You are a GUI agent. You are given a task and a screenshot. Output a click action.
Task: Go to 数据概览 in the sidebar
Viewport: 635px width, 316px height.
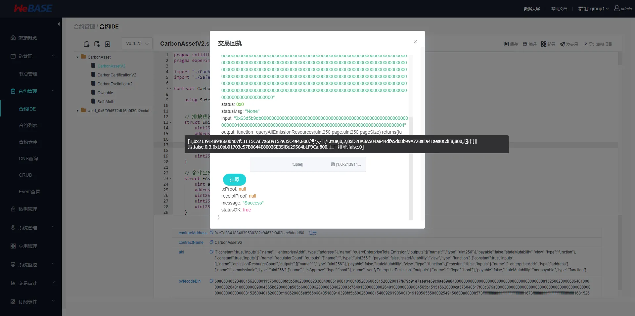28,38
